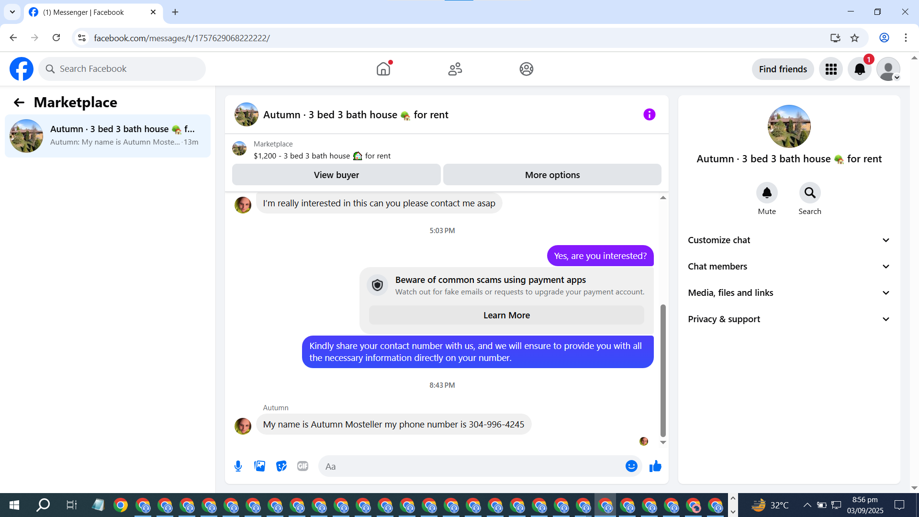Click the browser back arrow

click(13, 38)
